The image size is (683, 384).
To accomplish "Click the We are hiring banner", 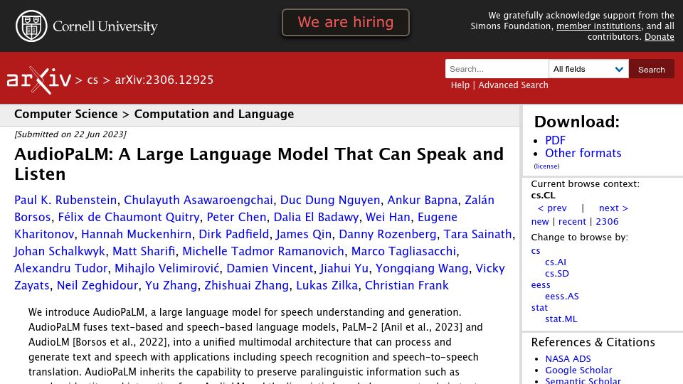I will tap(346, 22).
